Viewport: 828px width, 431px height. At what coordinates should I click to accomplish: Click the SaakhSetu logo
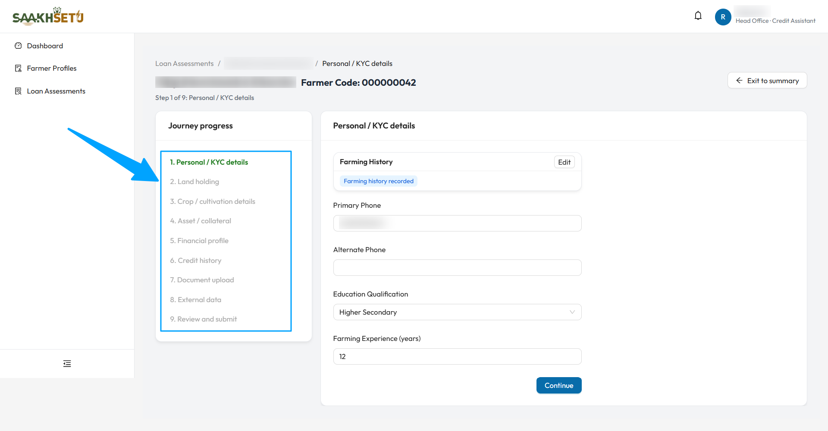coord(48,16)
